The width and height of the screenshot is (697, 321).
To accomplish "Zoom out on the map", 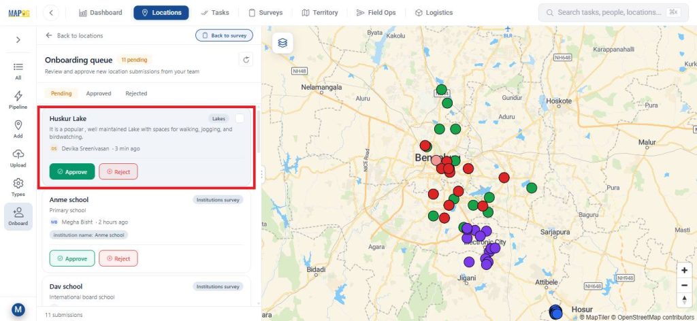I will click(684, 284).
